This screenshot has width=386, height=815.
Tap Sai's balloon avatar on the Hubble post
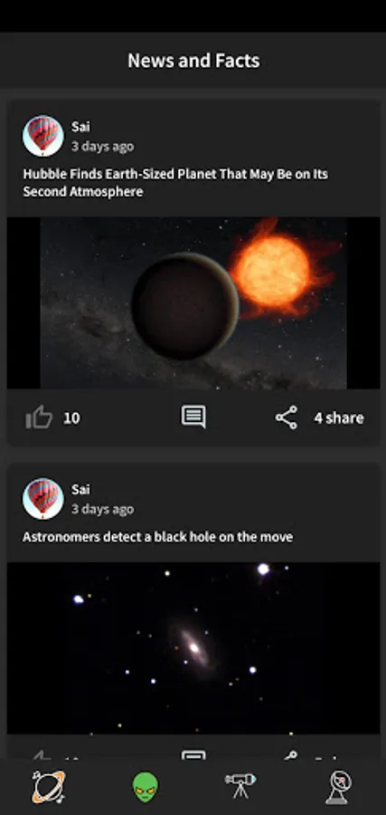(43, 136)
